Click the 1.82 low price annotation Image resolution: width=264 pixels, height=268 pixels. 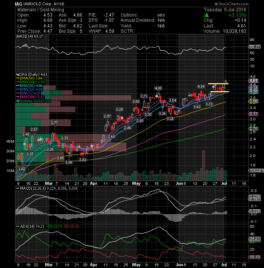click(x=22, y=169)
